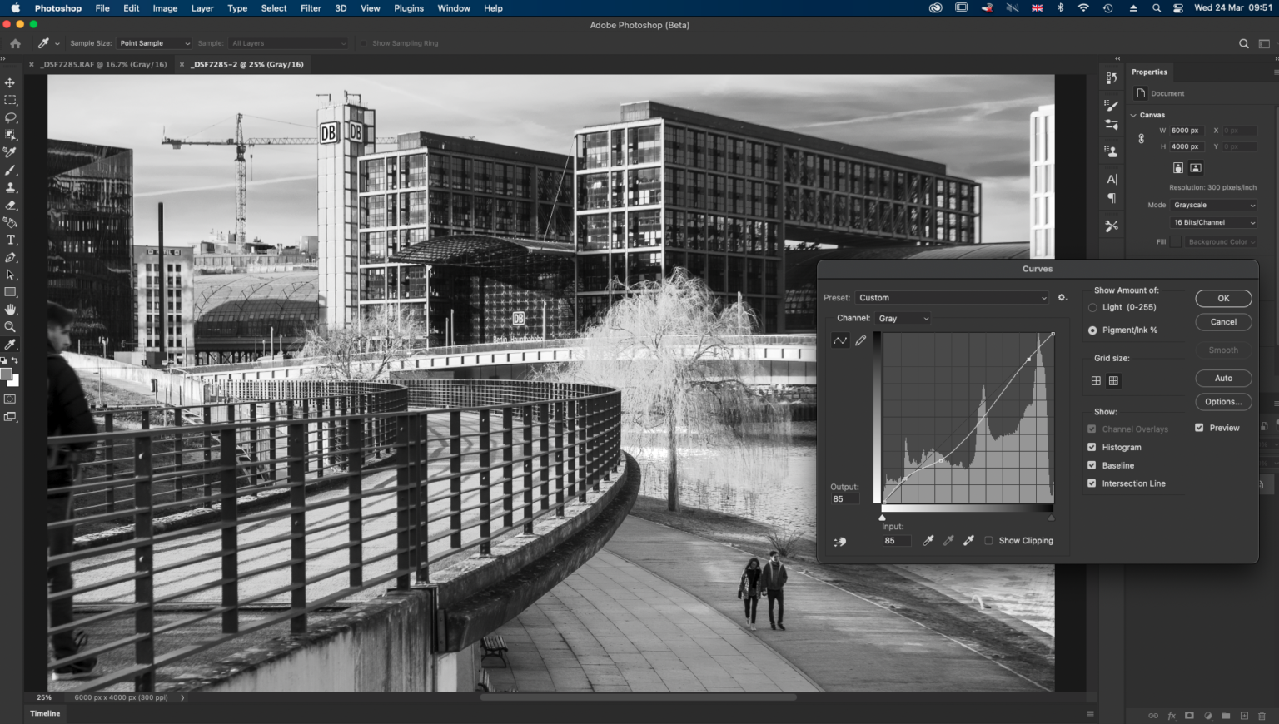Click the Auto button
This screenshot has height=724, width=1279.
click(x=1222, y=379)
